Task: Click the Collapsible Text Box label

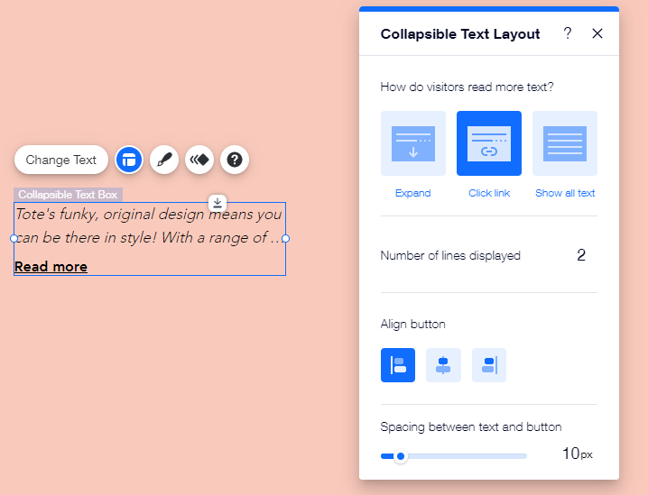Action: tap(68, 195)
